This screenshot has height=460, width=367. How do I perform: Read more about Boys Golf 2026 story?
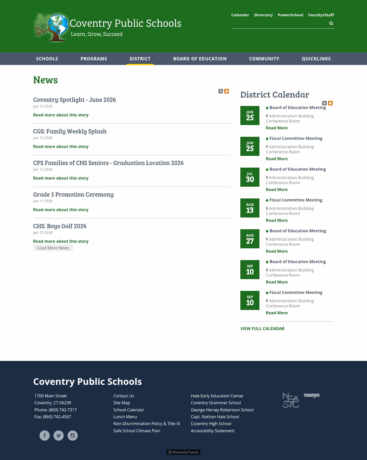click(61, 241)
